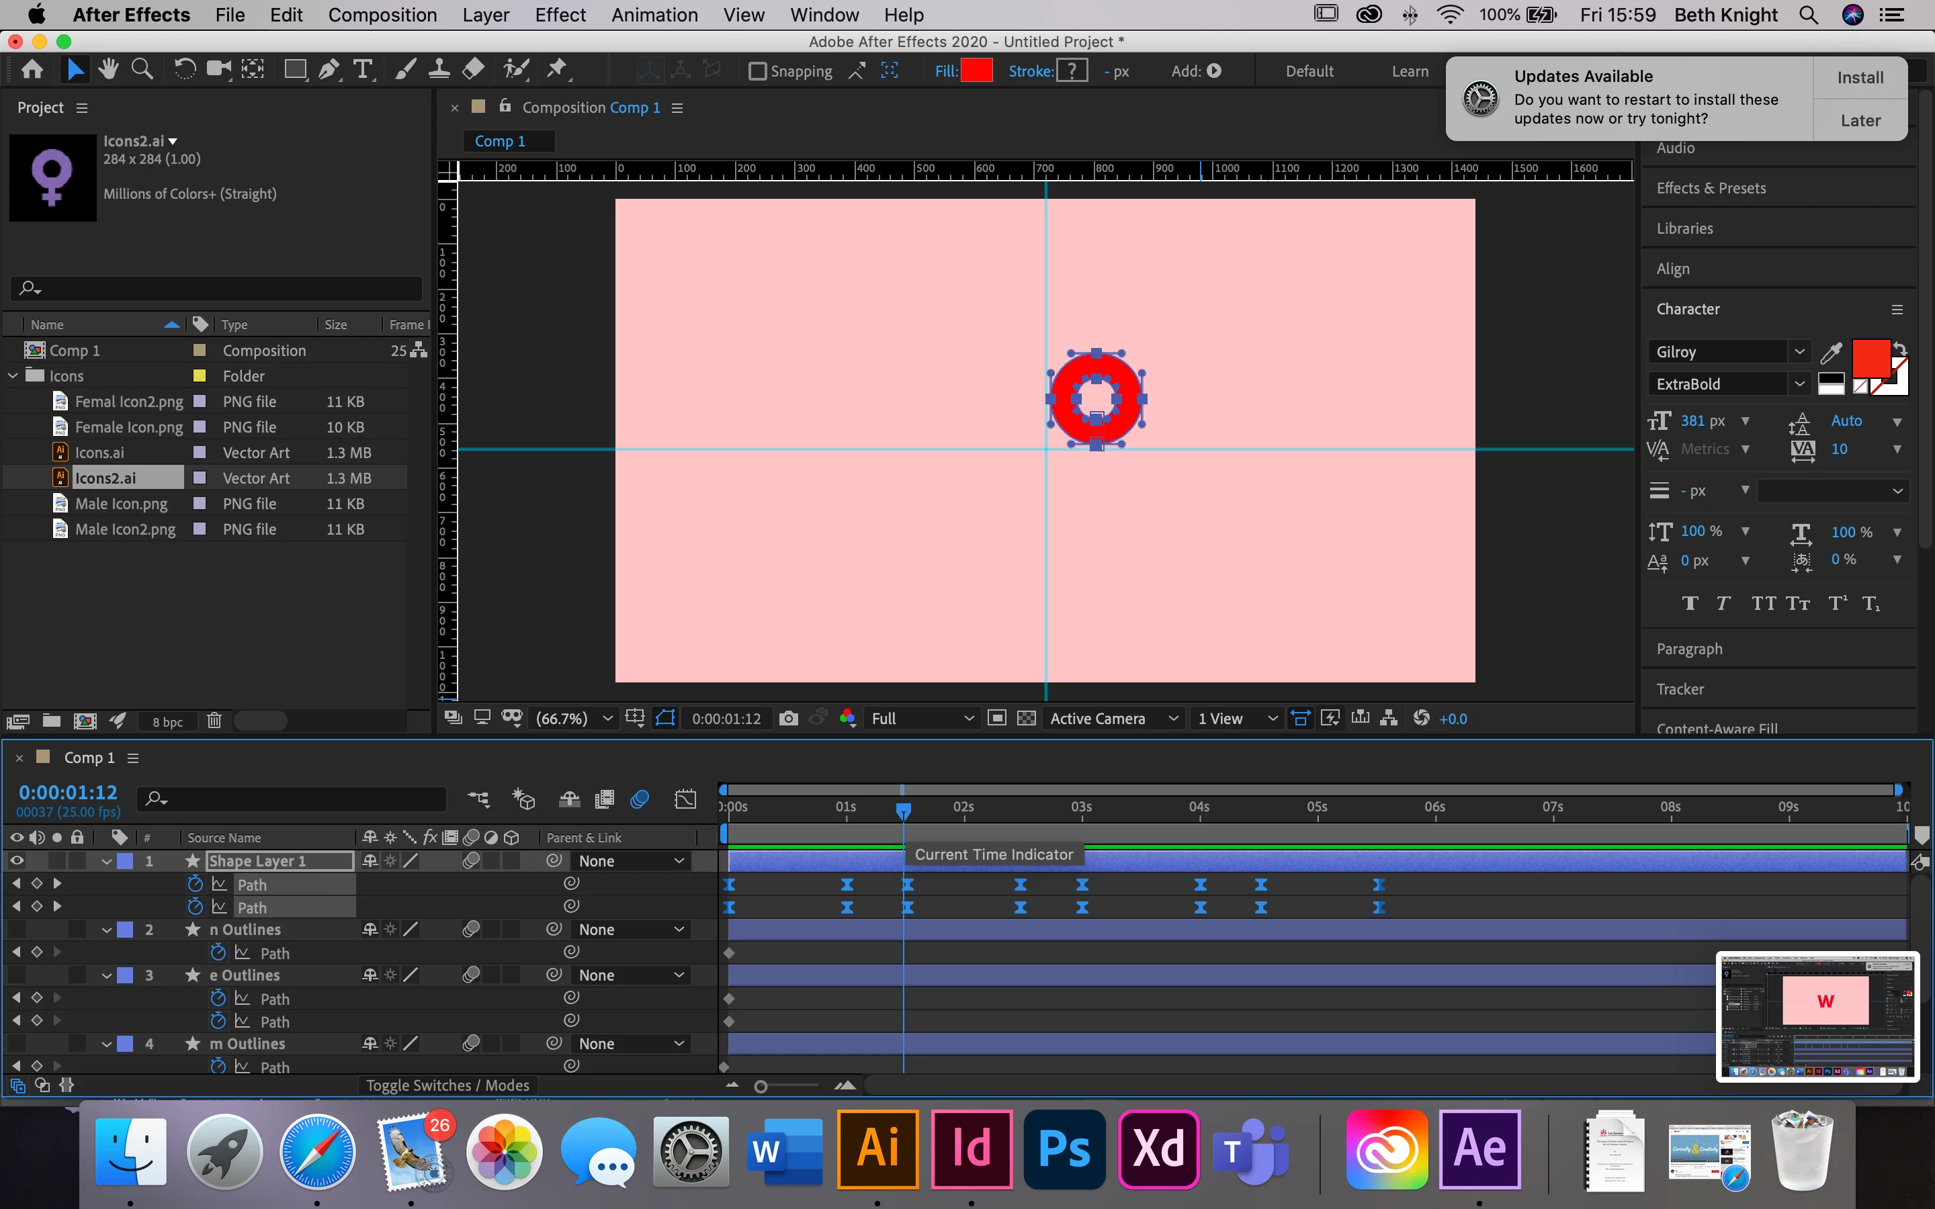Toggle stopwatch on n Outlines Path
The width and height of the screenshot is (1935, 1209).
[x=218, y=952]
